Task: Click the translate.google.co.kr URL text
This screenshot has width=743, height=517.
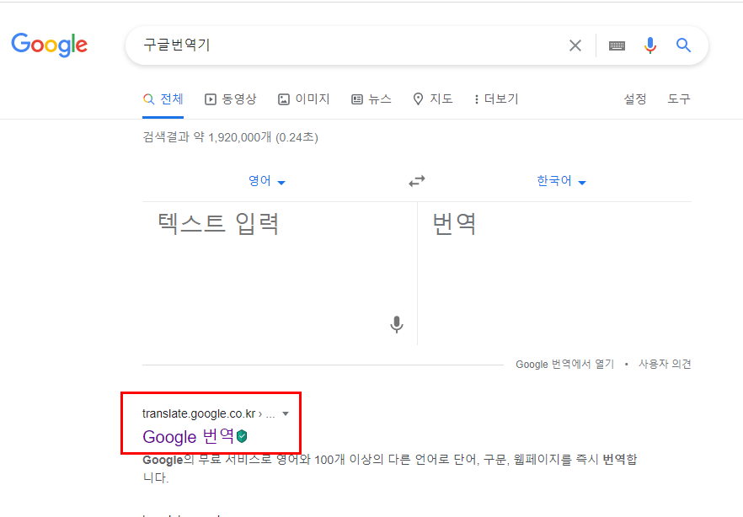Action: (x=199, y=413)
